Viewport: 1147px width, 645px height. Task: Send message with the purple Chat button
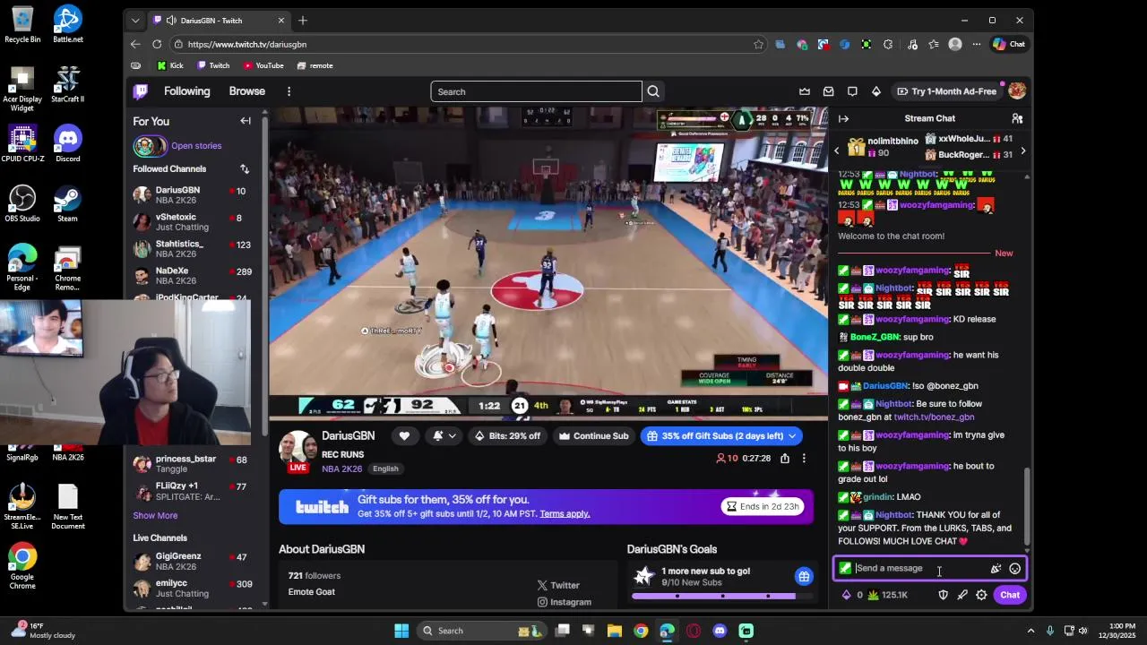[1010, 595]
